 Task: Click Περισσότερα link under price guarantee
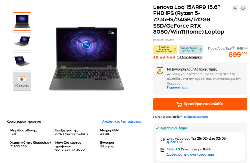click(177, 87)
